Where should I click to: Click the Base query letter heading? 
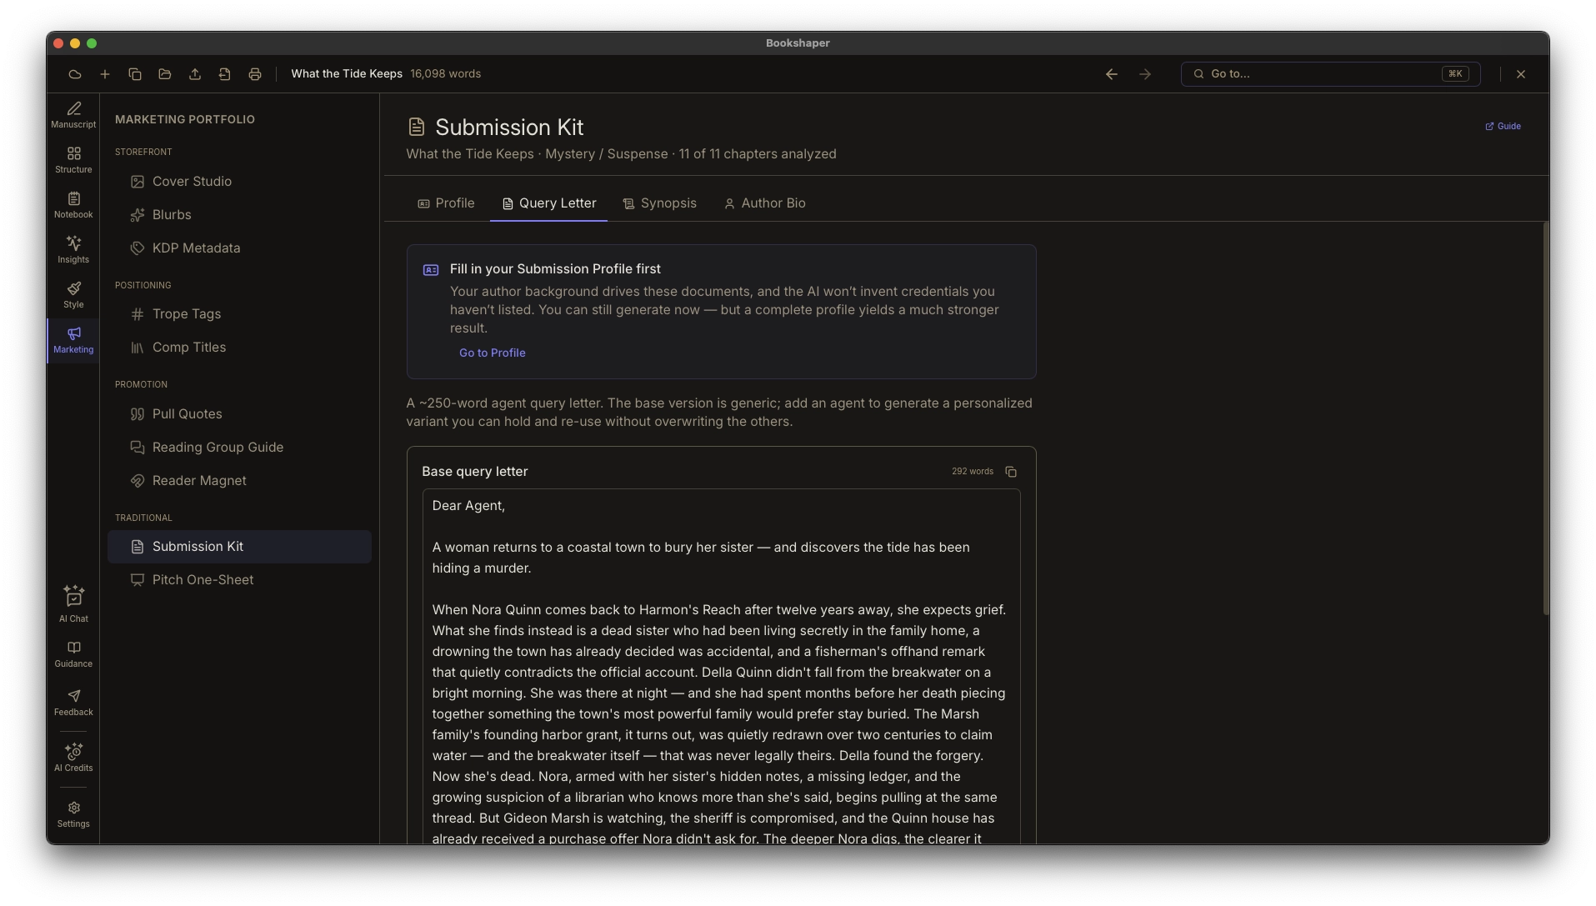tap(474, 472)
